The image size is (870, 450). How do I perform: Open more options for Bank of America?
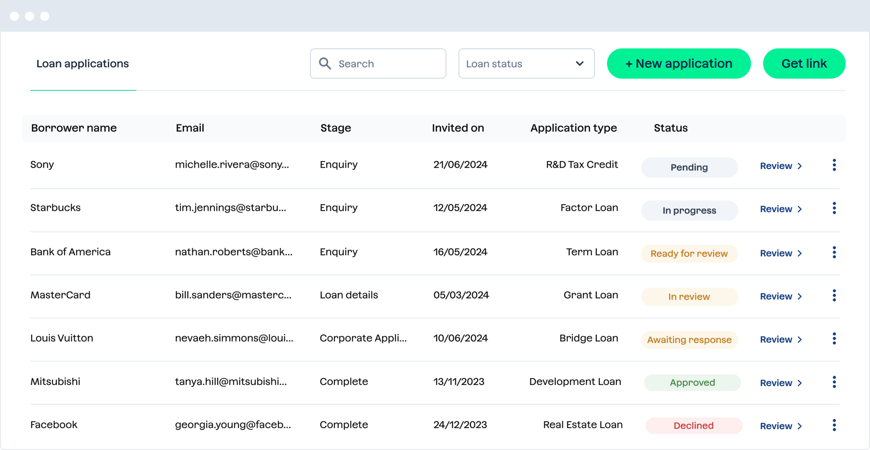tap(834, 252)
